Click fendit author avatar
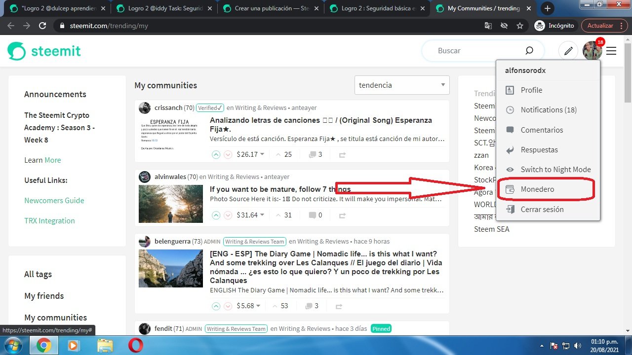Screen dimensions: 632x355 coord(145,328)
